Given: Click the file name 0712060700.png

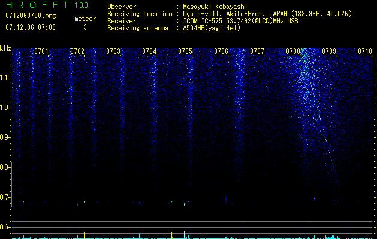Looking at the screenshot, I should tap(31, 16).
